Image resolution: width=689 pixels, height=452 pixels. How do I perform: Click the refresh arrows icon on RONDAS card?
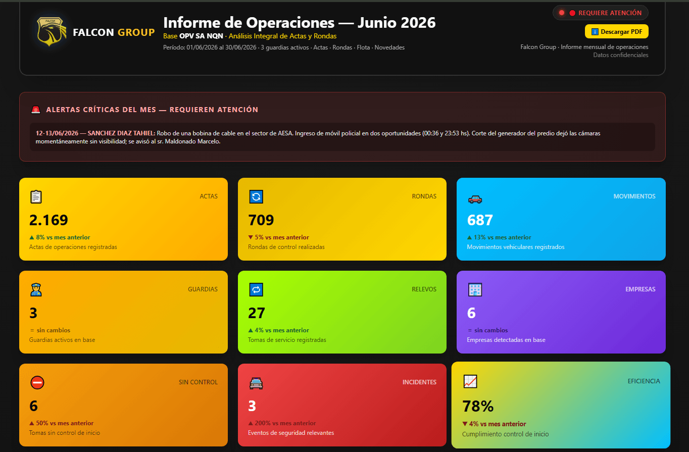256,196
